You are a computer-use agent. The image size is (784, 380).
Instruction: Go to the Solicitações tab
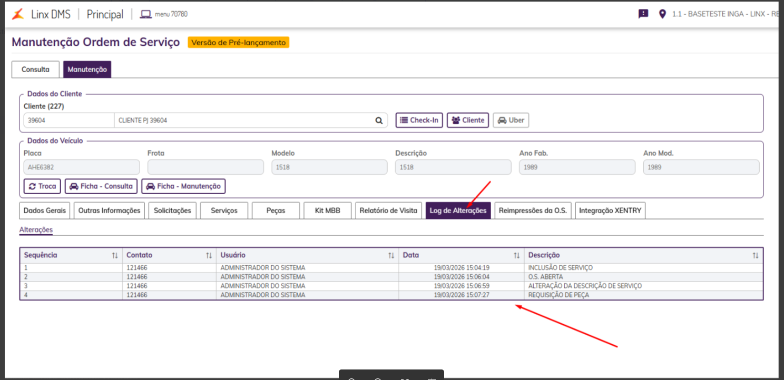(x=172, y=211)
